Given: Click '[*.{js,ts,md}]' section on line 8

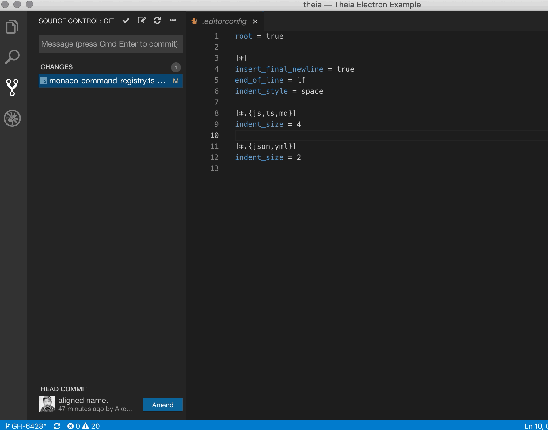Looking at the screenshot, I should pyautogui.click(x=266, y=113).
